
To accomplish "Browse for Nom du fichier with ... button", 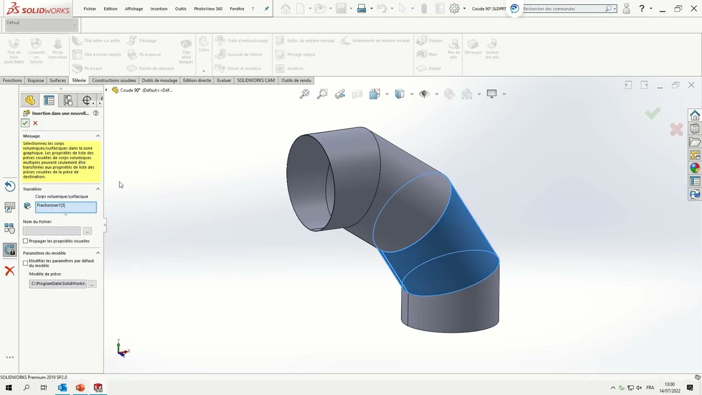I will click(x=87, y=231).
